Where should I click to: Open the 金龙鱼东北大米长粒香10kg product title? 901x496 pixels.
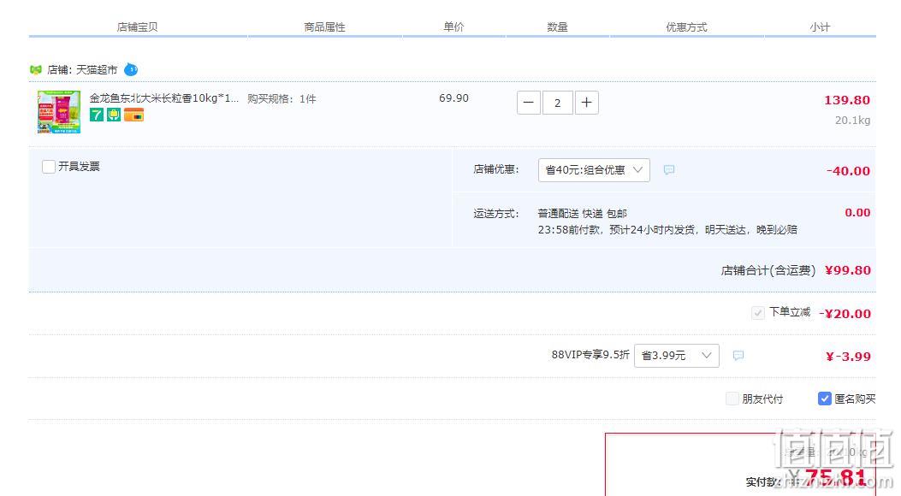tap(163, 98)
